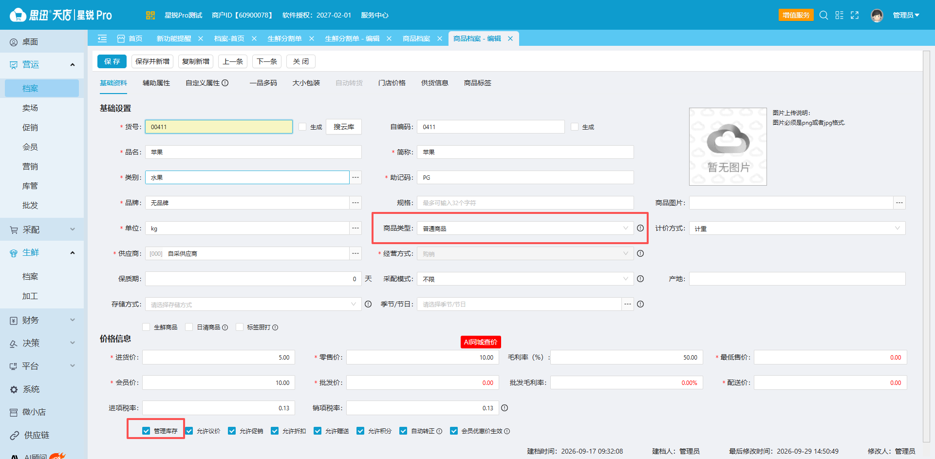Image resolution: width=935 pixels, height=459 pixels.
Task: Open category picker ellipsis beside 类别 field
Action: pyautogui.click(x=355, y=177)
